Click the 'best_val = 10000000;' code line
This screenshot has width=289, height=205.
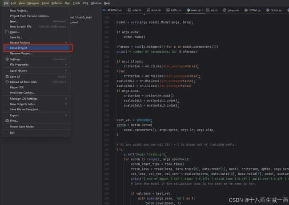point(134,120)
